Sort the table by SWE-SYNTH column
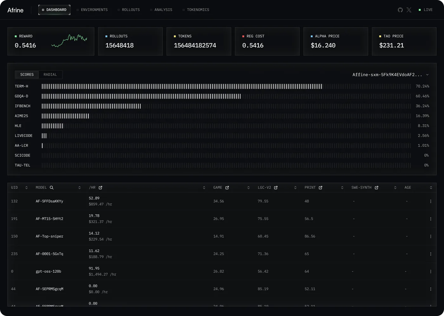444x316 pixels. pos(395,188)
